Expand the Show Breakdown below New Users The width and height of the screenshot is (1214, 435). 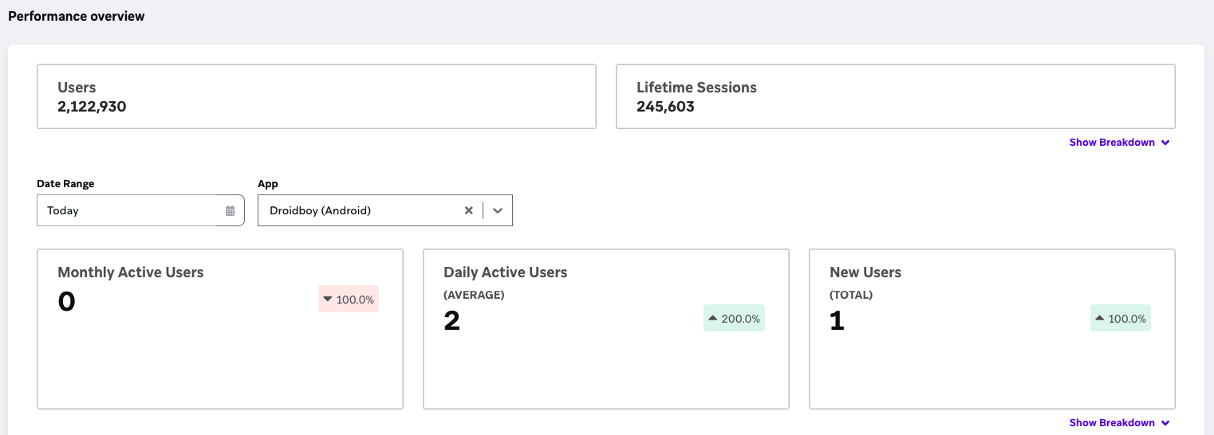1112,423
